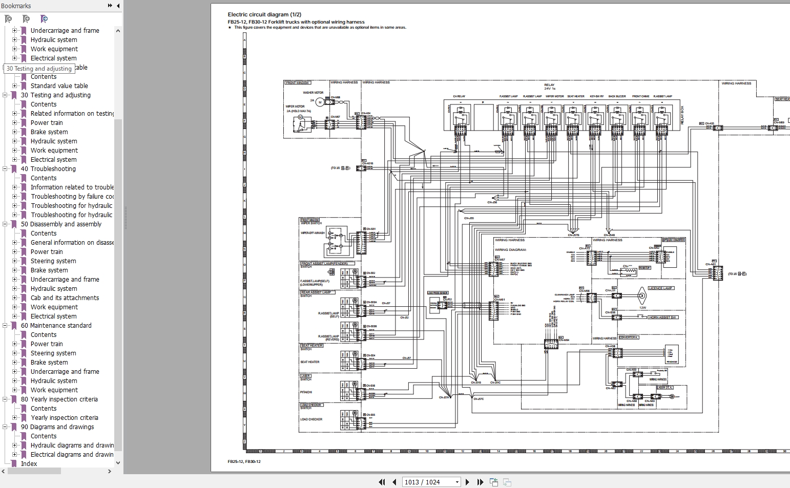
Task: Collapse the 80 Yearly inspection criteria section
Action: tap(5, 399)
